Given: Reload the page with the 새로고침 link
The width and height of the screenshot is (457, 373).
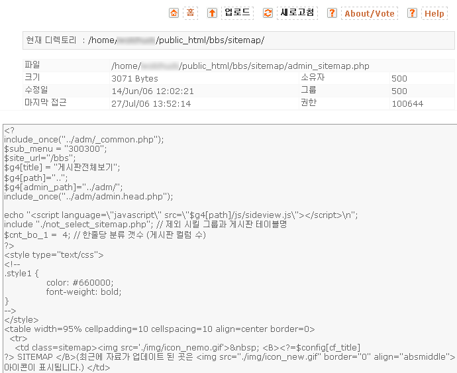Looking at the screenshot, I should [297, 13].
